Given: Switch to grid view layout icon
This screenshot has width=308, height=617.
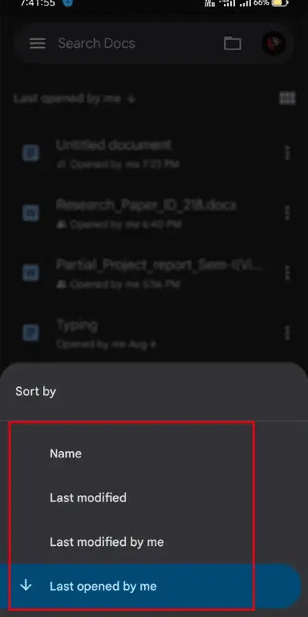Looking at the screenshot, I should click(x=287, y=99).
